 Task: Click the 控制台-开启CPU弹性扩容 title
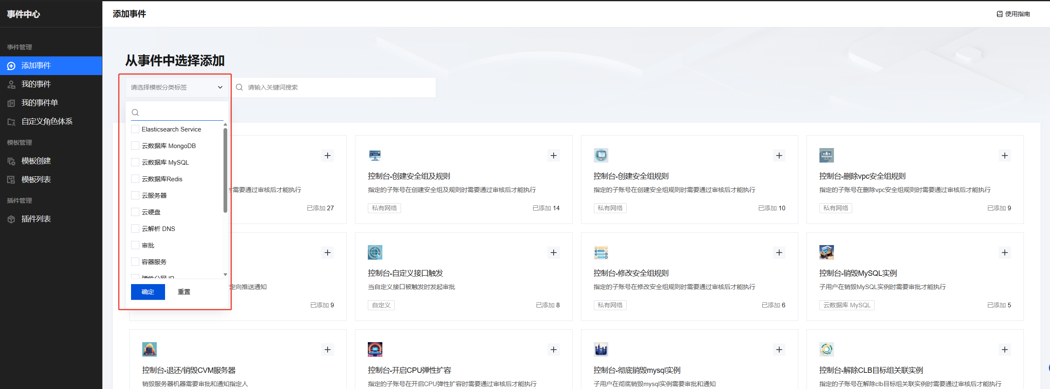(409, 370)
